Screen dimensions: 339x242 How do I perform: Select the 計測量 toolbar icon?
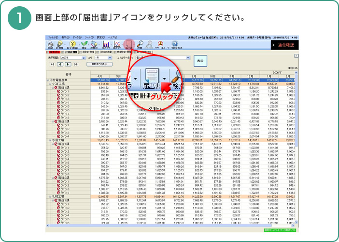point(60,44)
